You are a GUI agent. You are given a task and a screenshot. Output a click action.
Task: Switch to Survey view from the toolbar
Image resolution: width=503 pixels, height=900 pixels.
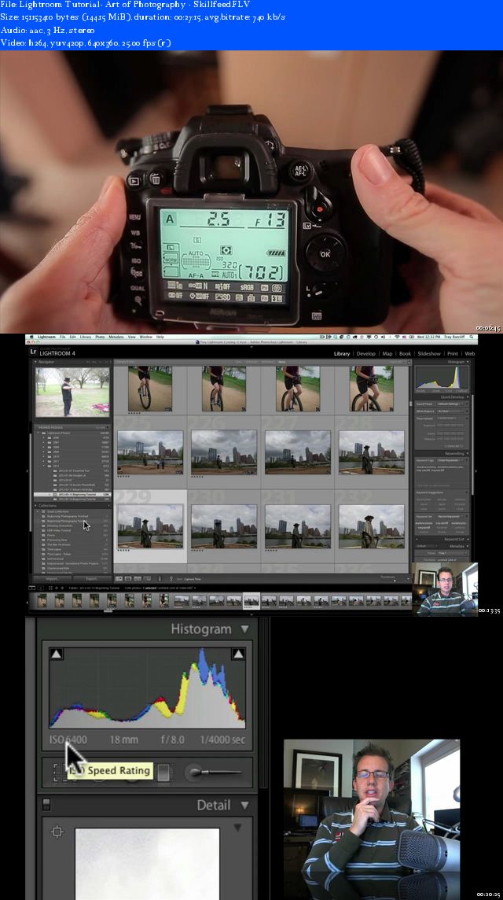(x=147, y=579)
